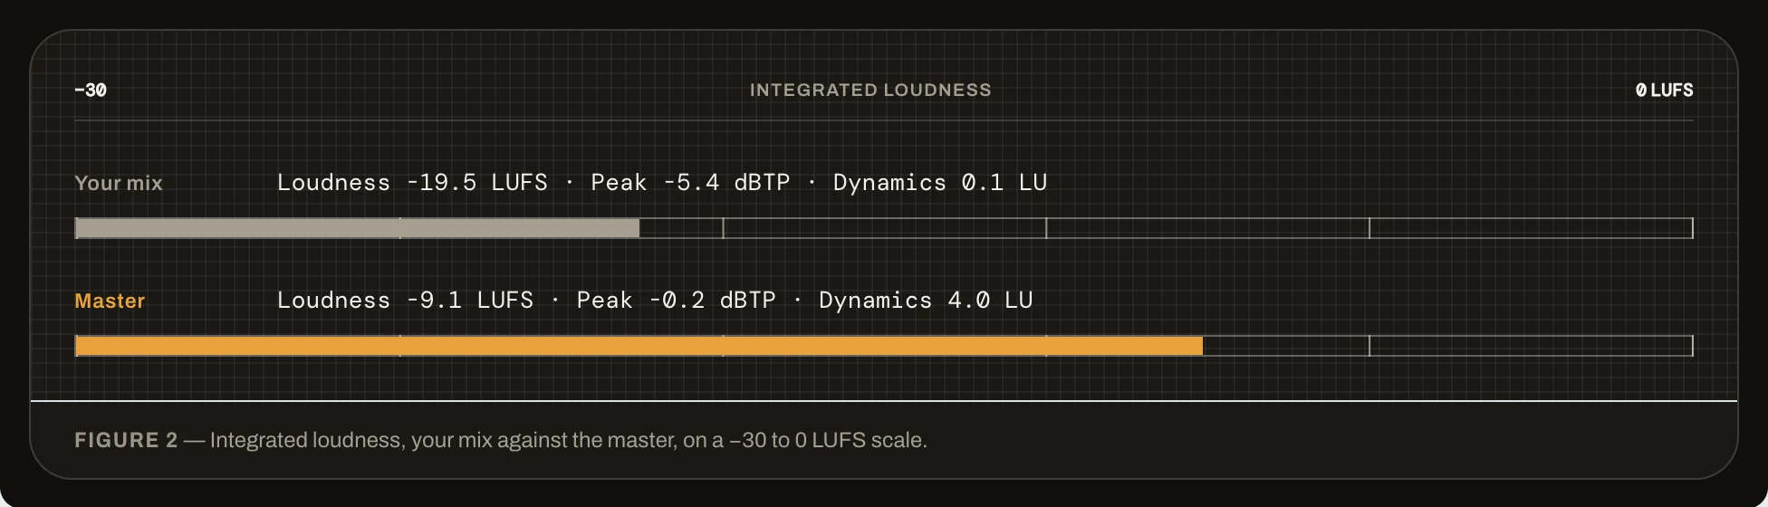This screenshot has height=507, width=1768.
Task: Click the "0 LUFS" scale maximum label
Action: click(1664, 90)
